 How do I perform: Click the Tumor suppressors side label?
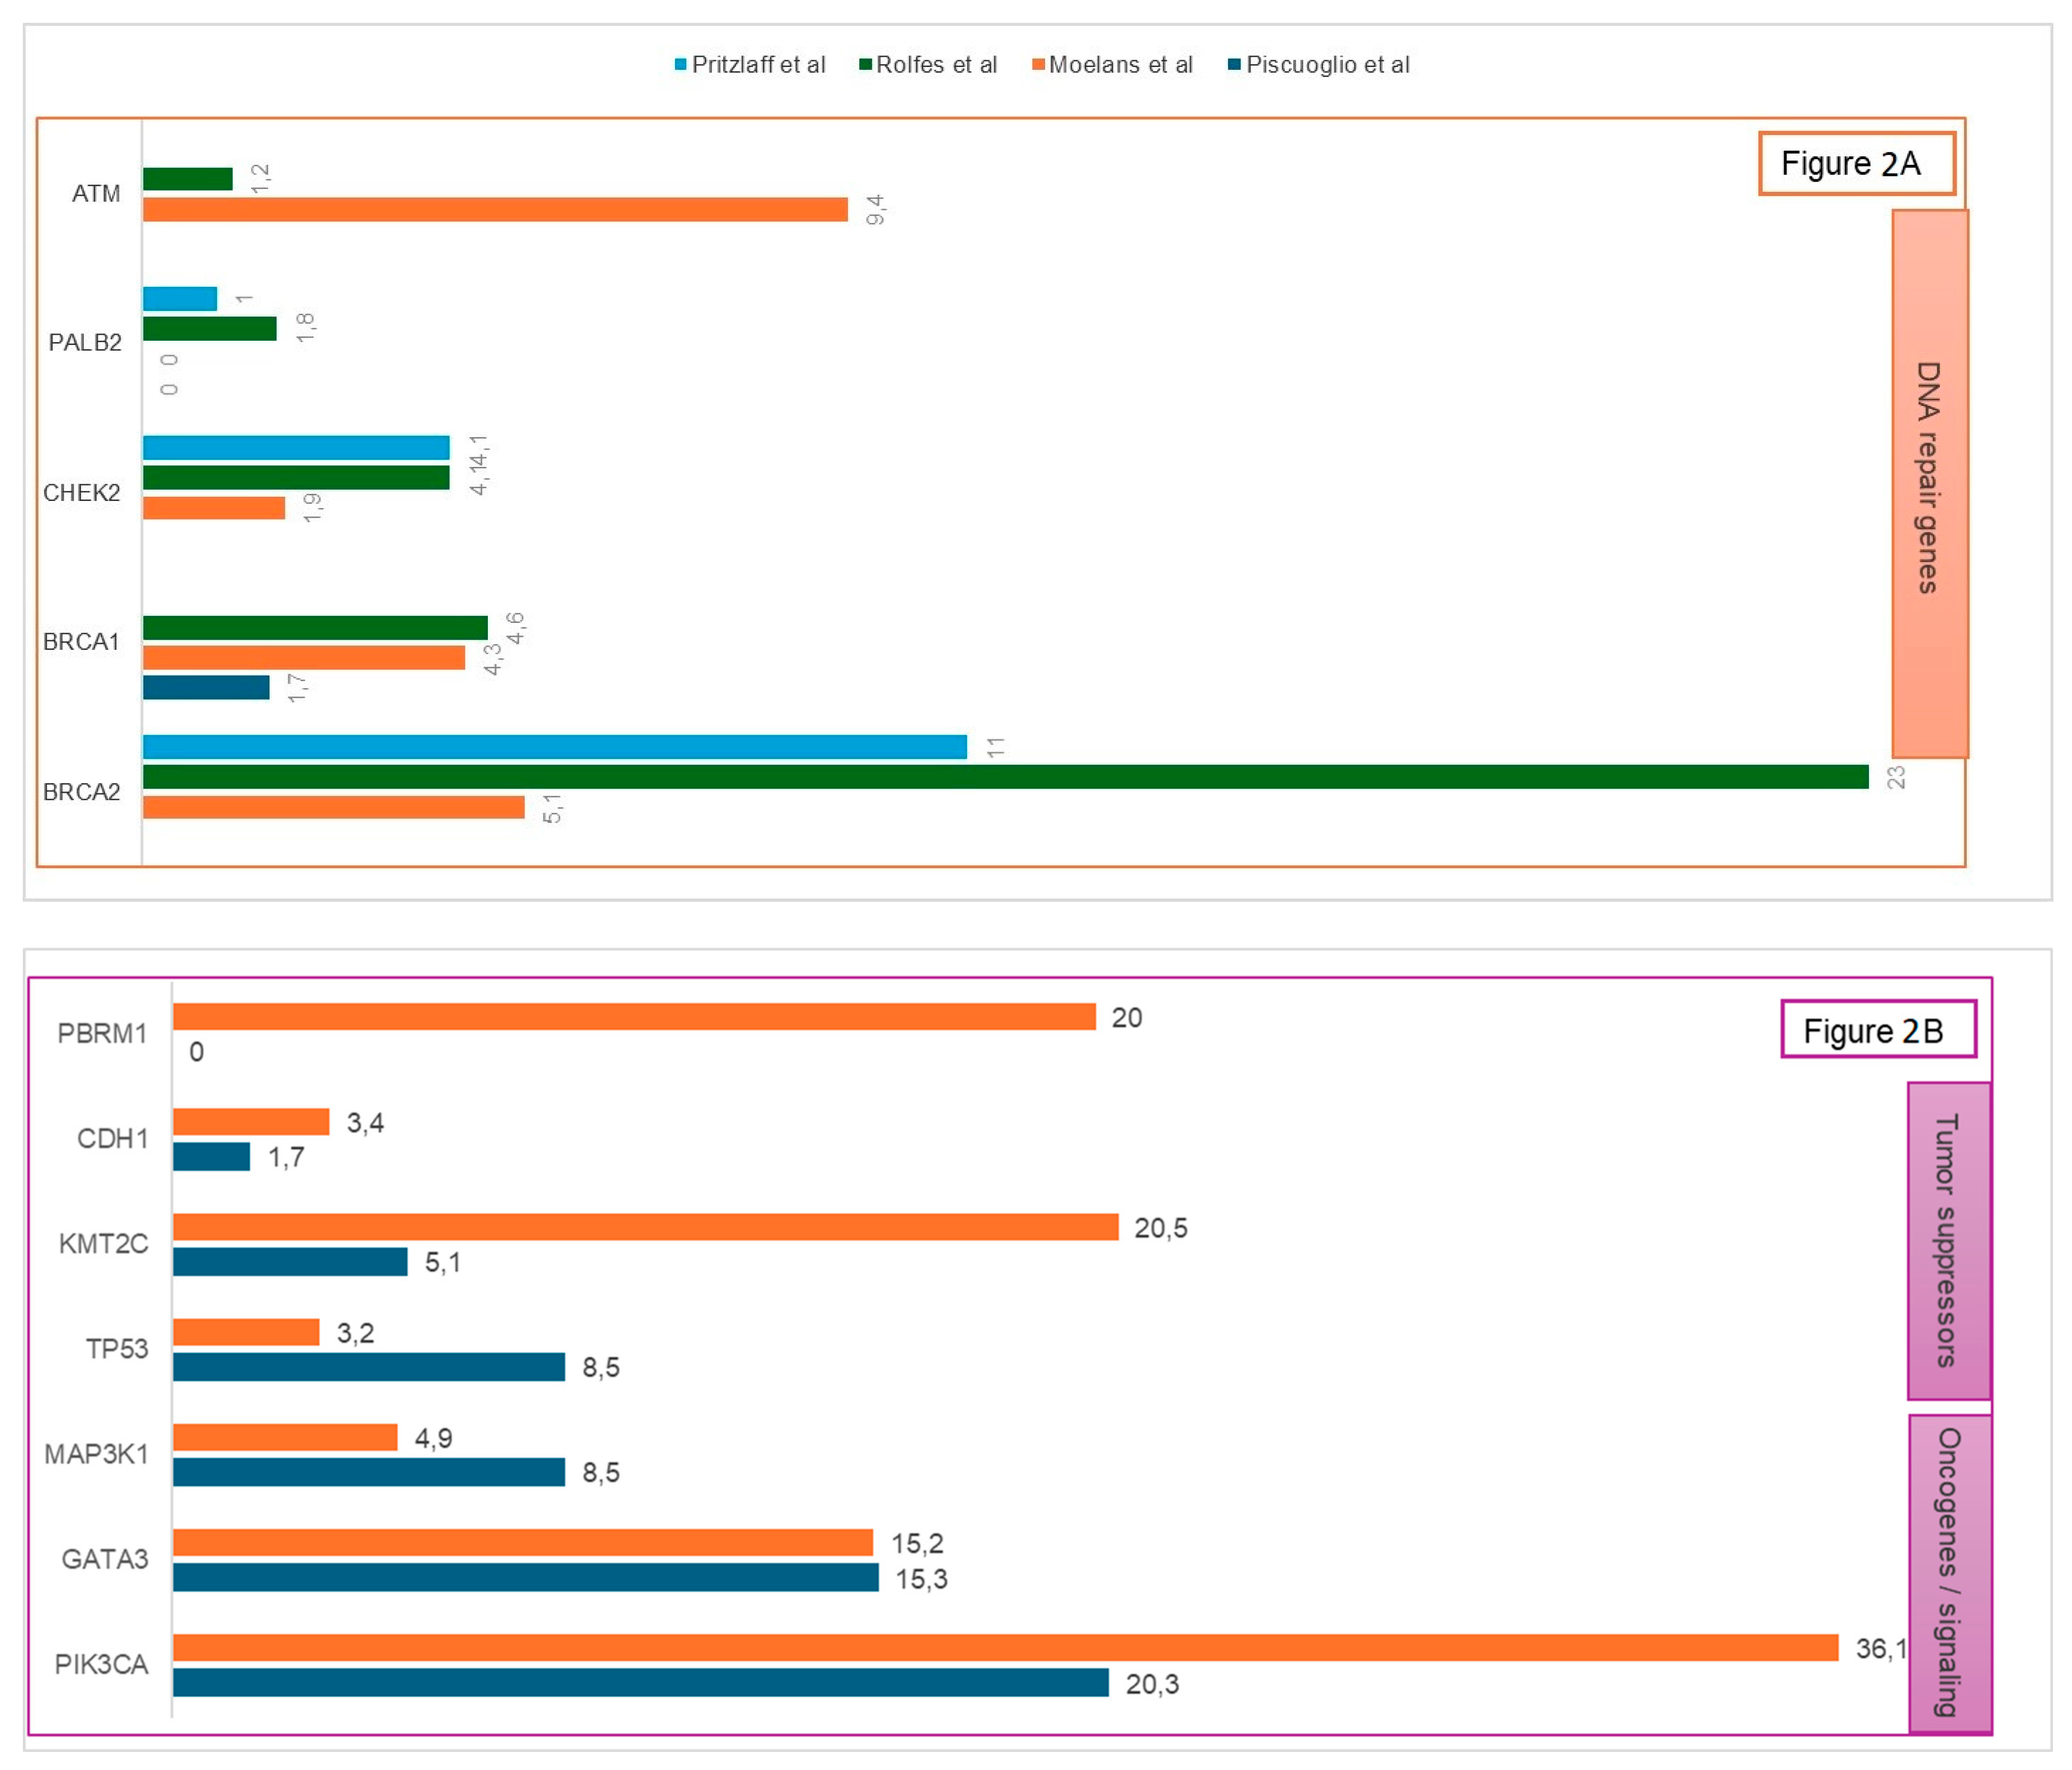pyautogui.click(x=1948, y=1240)
